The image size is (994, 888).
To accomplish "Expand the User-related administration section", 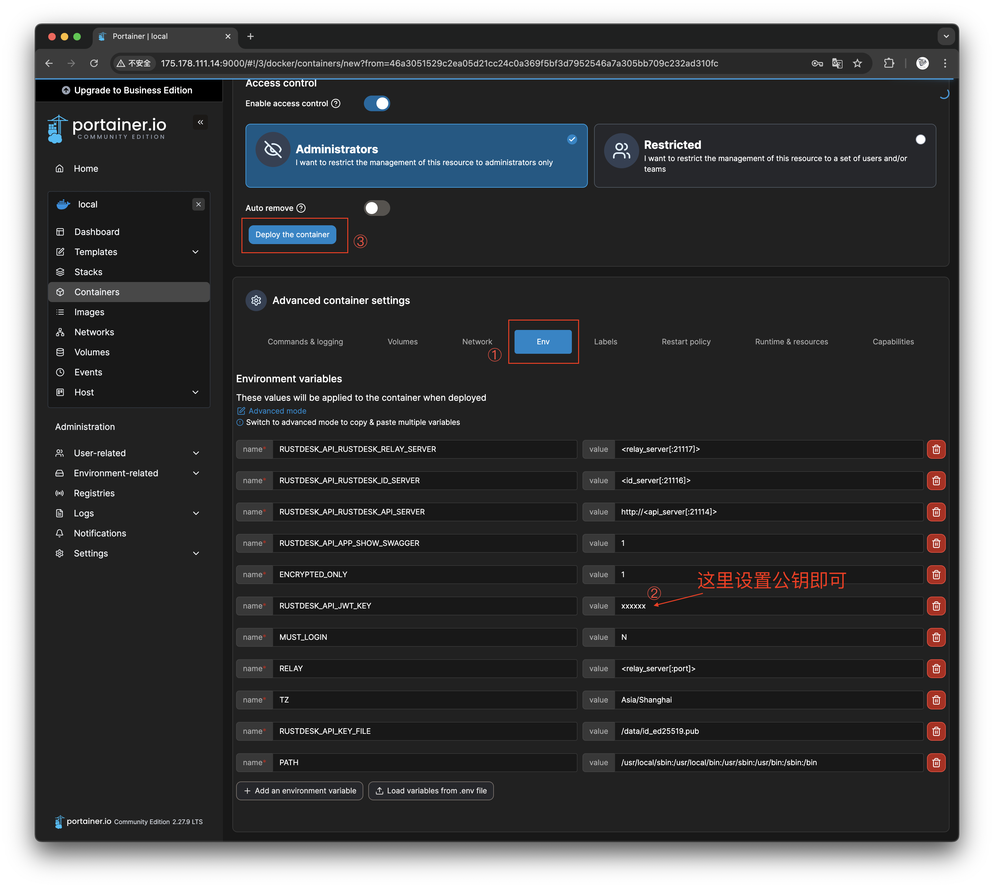I will (x=196, y=453).
